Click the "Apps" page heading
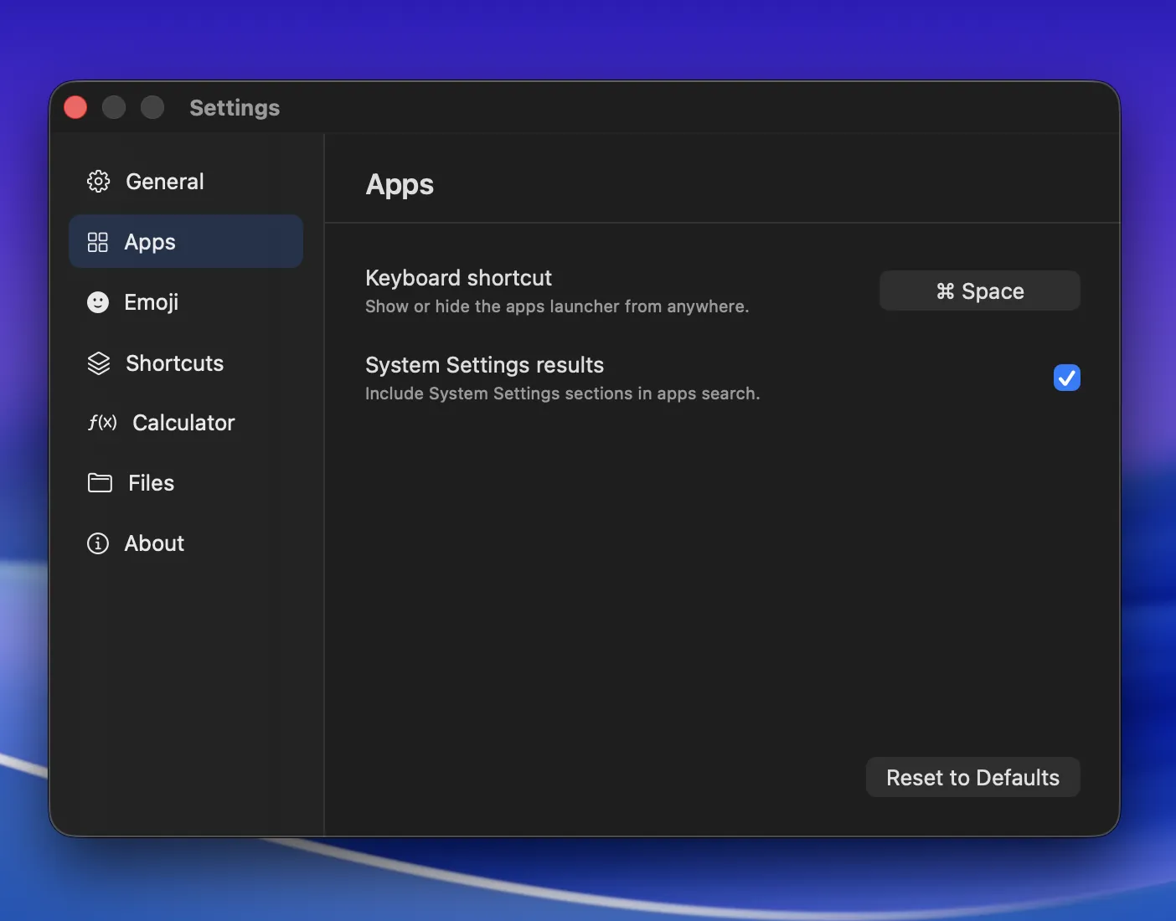1176x921 pixels. 400,185
